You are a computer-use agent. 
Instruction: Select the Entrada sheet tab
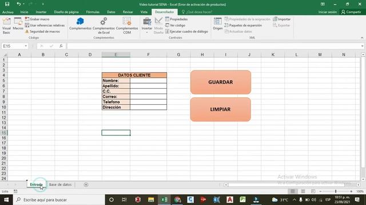coord(36,184)
